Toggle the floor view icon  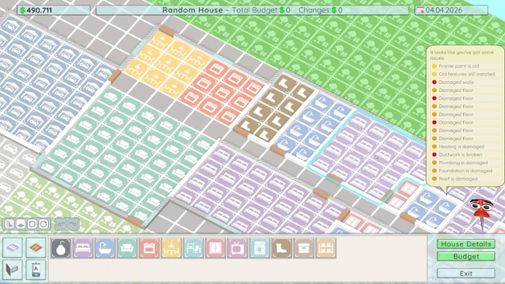click(x=20, y=224)
